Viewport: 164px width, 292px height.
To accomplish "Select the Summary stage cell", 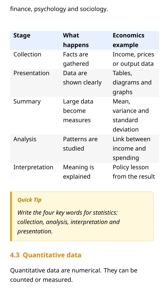I will point(35,116).
